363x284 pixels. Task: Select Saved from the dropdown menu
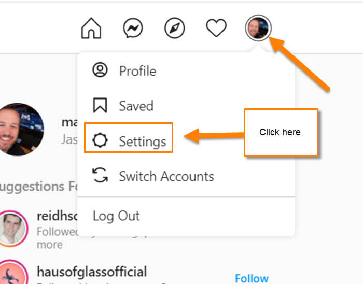[186, 106]
